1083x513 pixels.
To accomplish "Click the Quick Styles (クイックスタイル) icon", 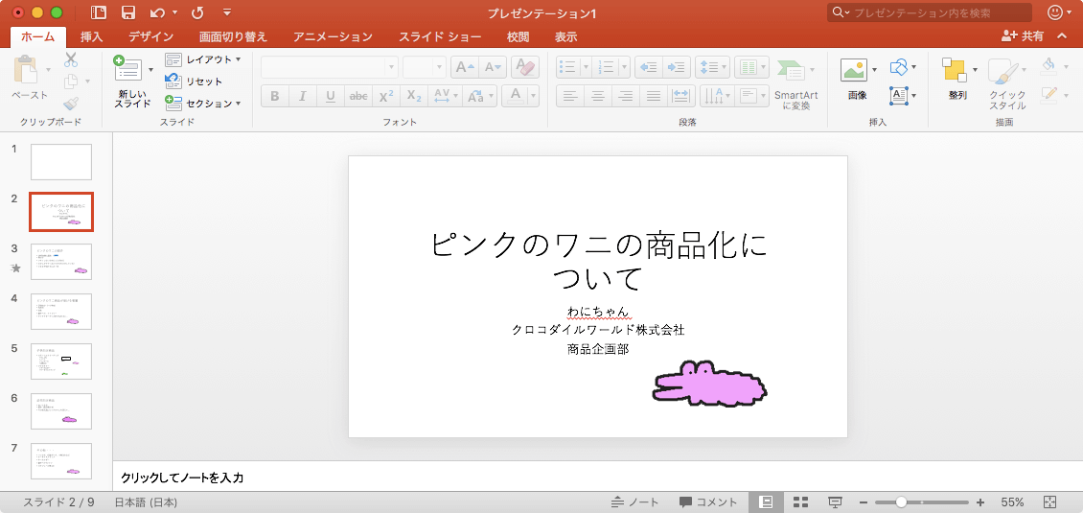I will click(1004, 72).
